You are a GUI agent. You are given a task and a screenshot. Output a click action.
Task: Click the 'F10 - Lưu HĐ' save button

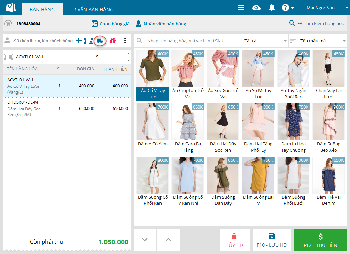pos(272,240)
